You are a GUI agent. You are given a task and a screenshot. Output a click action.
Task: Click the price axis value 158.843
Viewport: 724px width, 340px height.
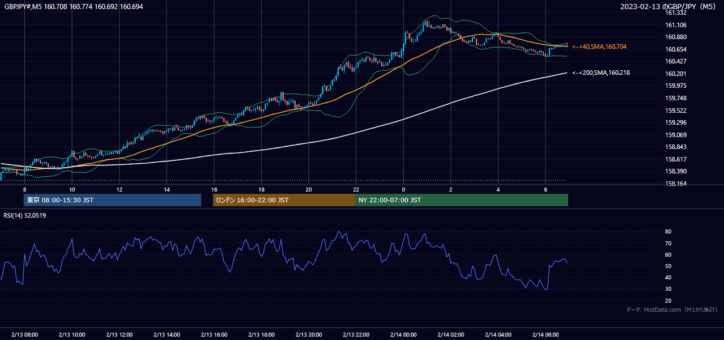pyautogui.click(x=675, y=147)
